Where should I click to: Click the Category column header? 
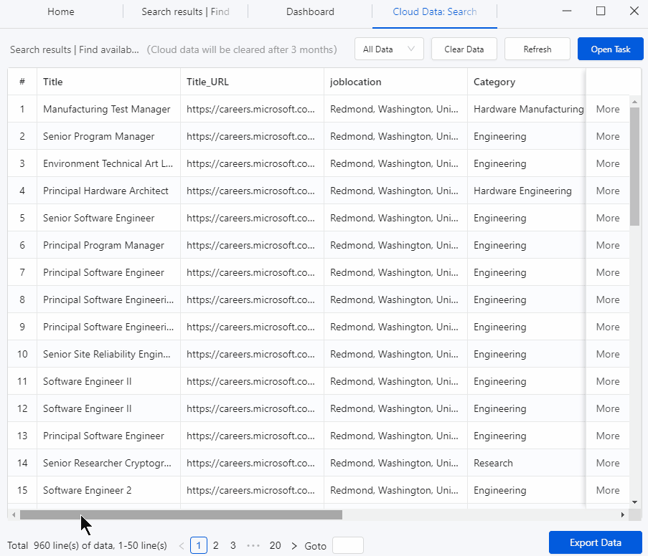coord(527,82)
